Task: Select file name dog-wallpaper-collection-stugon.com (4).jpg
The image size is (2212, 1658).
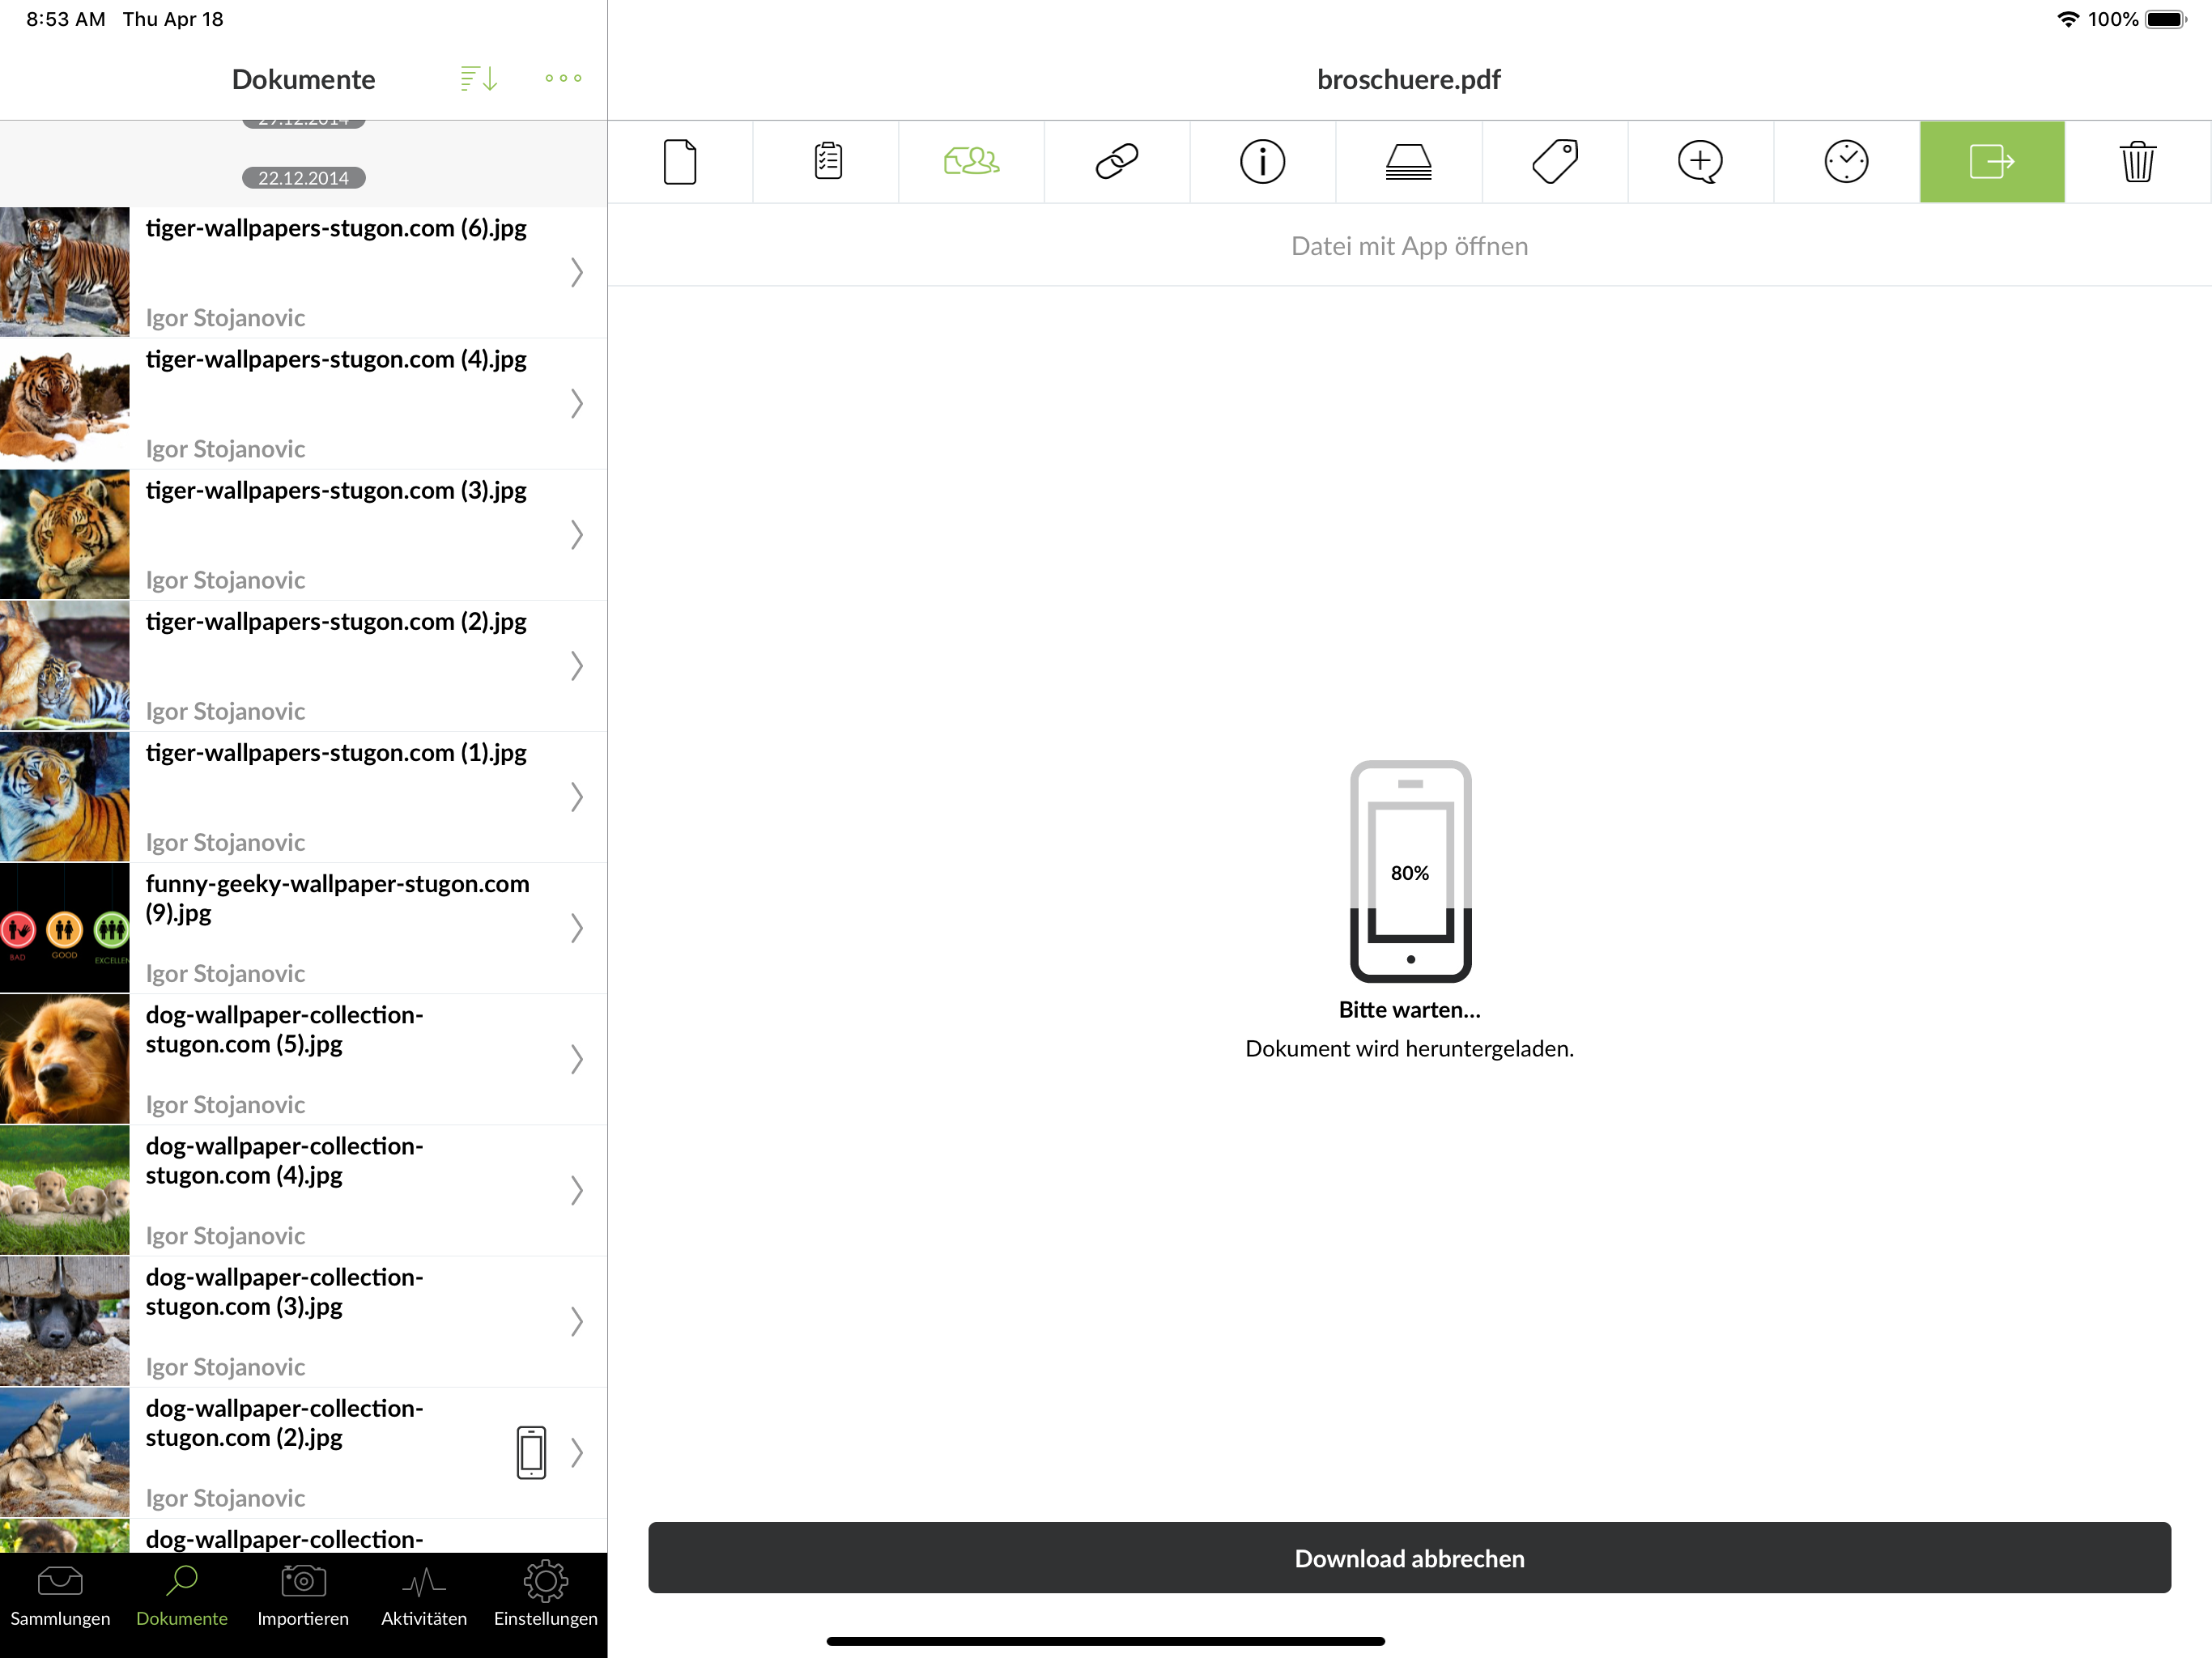Action: [x=285, y=1160]
